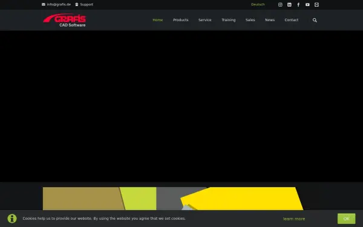Open the Contact page
Screen dimensions: 363x227
(x=292, y=20)
